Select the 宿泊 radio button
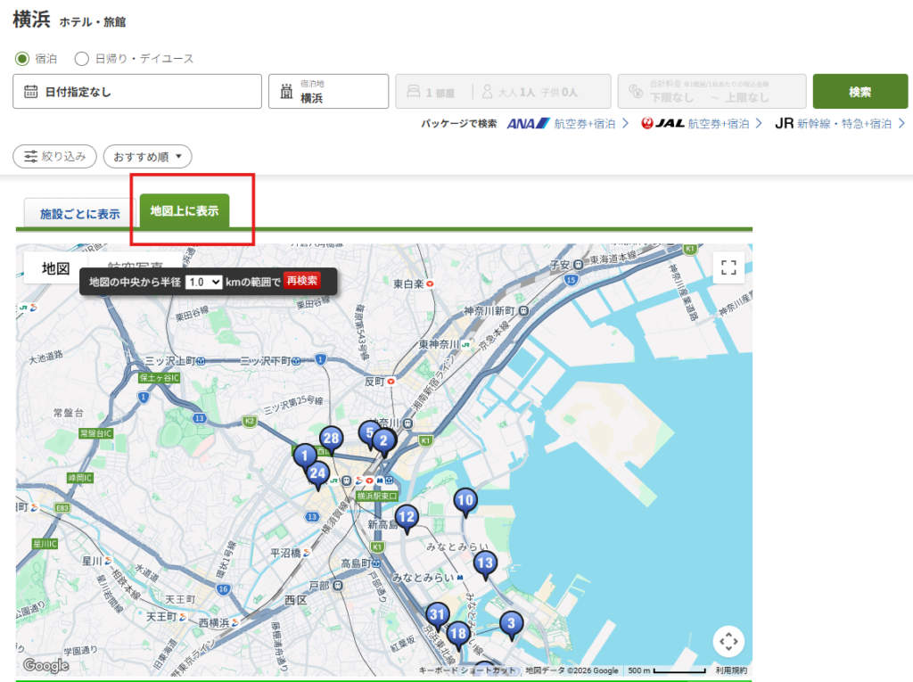This screenshot has width=913, height=682. click(22, 59)
